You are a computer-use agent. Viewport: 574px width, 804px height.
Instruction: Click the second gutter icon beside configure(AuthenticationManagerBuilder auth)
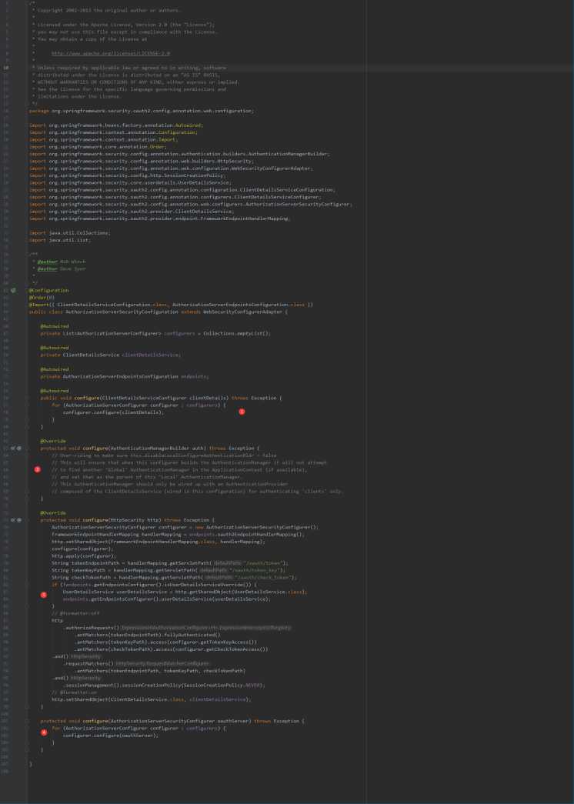19,448
